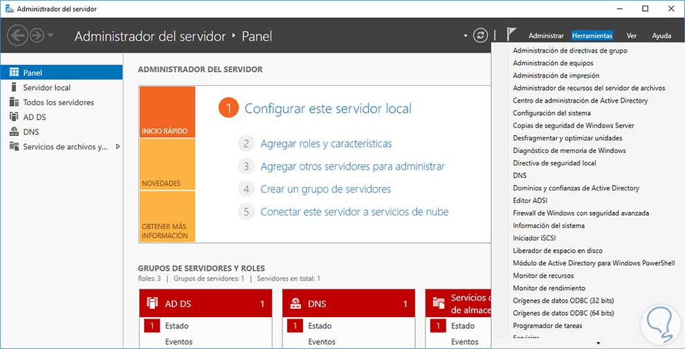
Task: Click the Todos los servidores icon
Action: [14, 102]
